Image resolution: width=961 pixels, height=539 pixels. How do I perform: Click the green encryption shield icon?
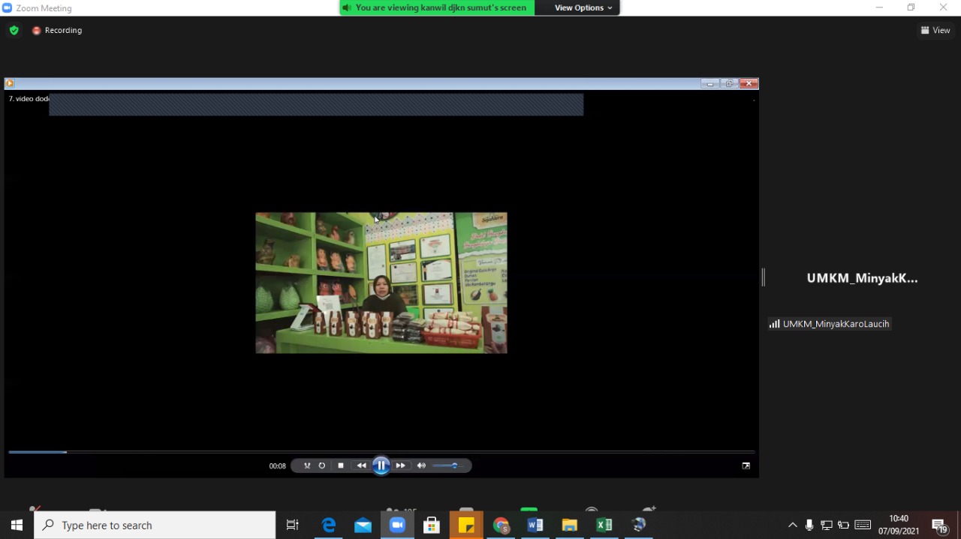[x=14, y=30]
